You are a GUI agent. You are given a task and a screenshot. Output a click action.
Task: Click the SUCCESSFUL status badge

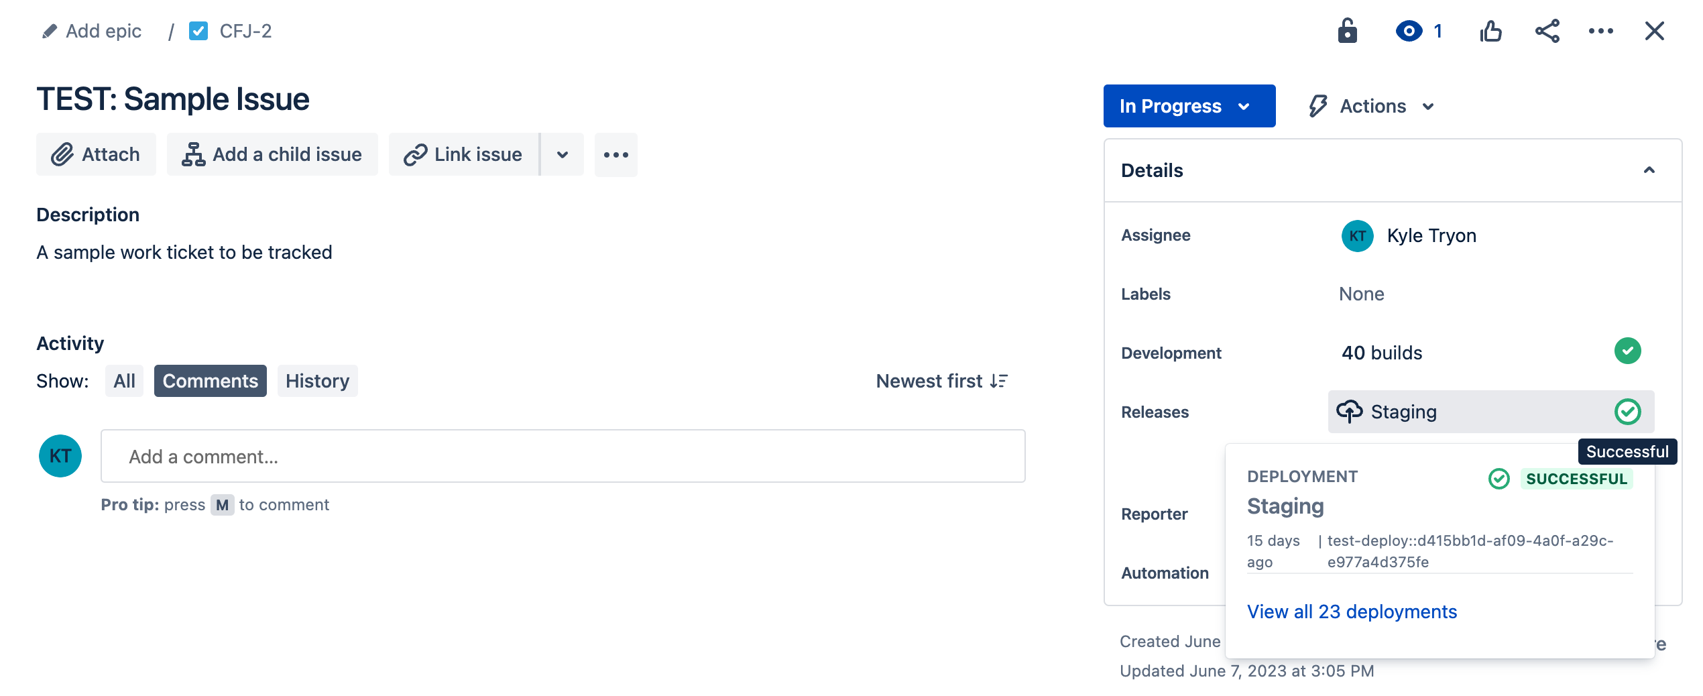tap(1576, 479)
